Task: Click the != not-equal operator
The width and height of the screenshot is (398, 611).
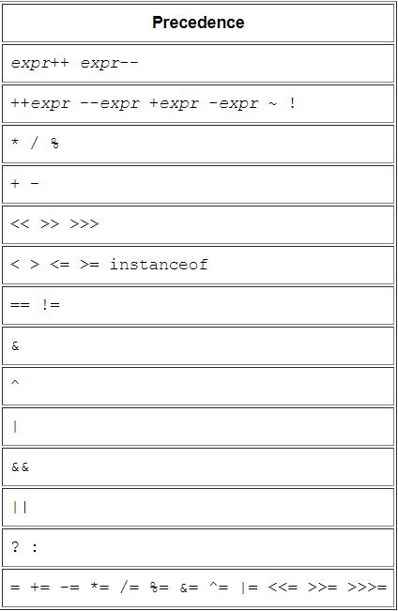Action: point(51,304)
